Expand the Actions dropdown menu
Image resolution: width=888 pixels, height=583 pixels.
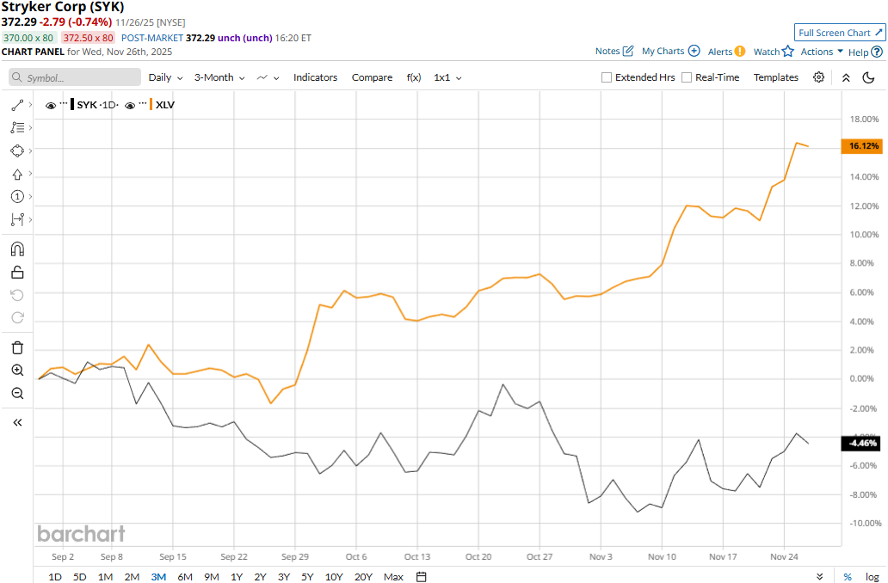(822, 52)
